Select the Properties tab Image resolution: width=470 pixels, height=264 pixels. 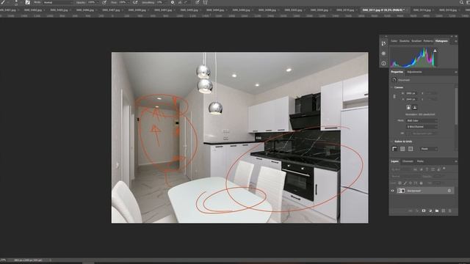pos(397,72)
